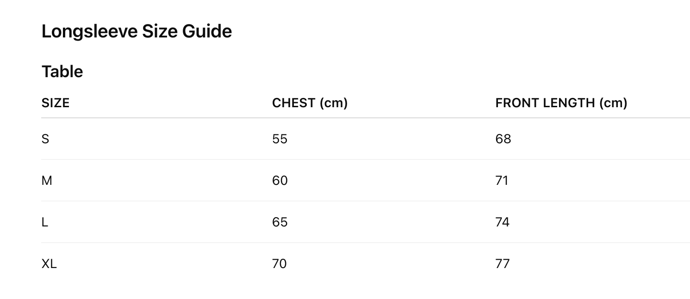
Task: Click the XL size cell
Action: (x=49, y=264)
